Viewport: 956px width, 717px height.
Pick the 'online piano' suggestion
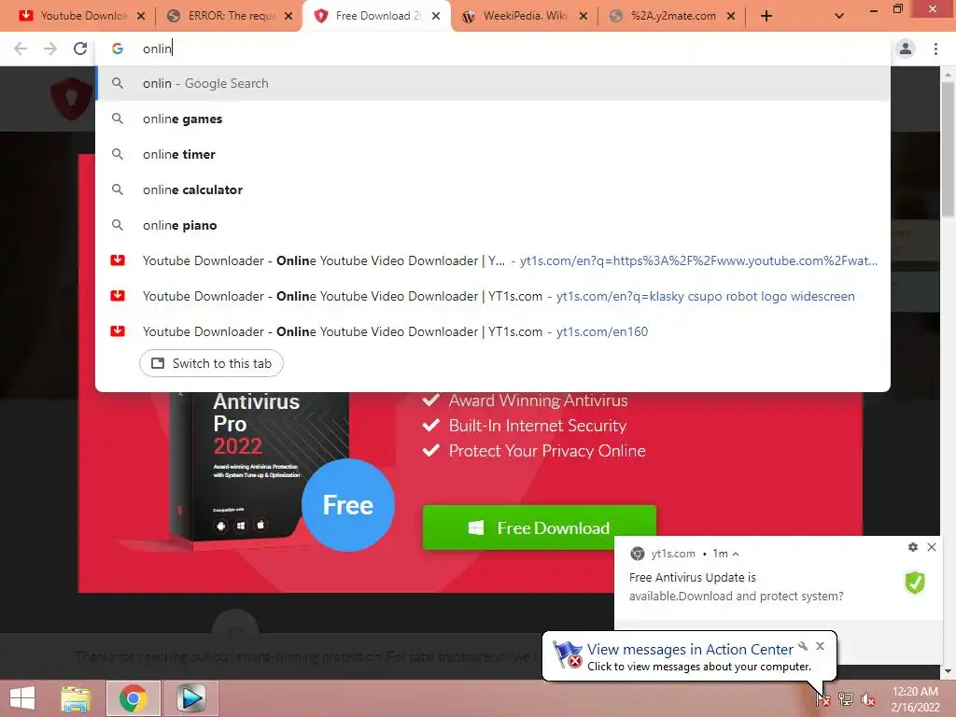493,225
